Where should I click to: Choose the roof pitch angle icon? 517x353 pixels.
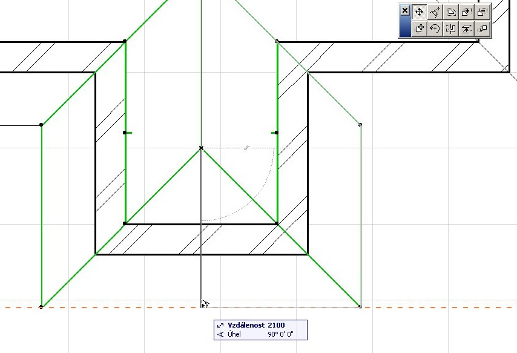435,12
